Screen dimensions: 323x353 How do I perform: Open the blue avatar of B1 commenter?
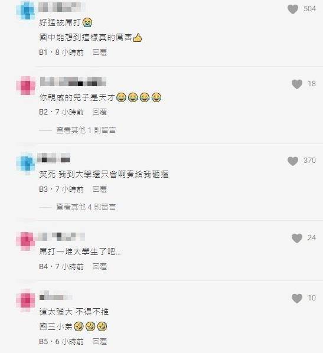(26, 11)
